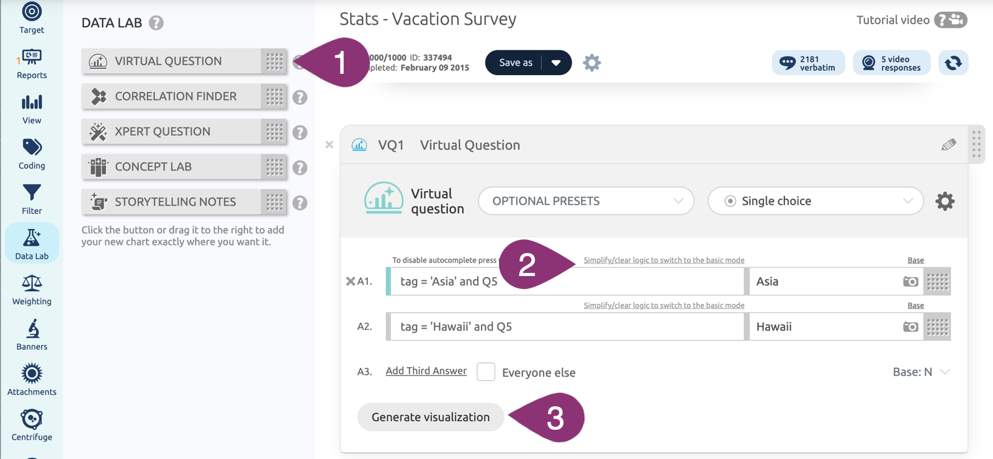The height and width of the screenshot is (459, 993).
Task: Grab the Hawaii answer drag handle
Action: 937,327
